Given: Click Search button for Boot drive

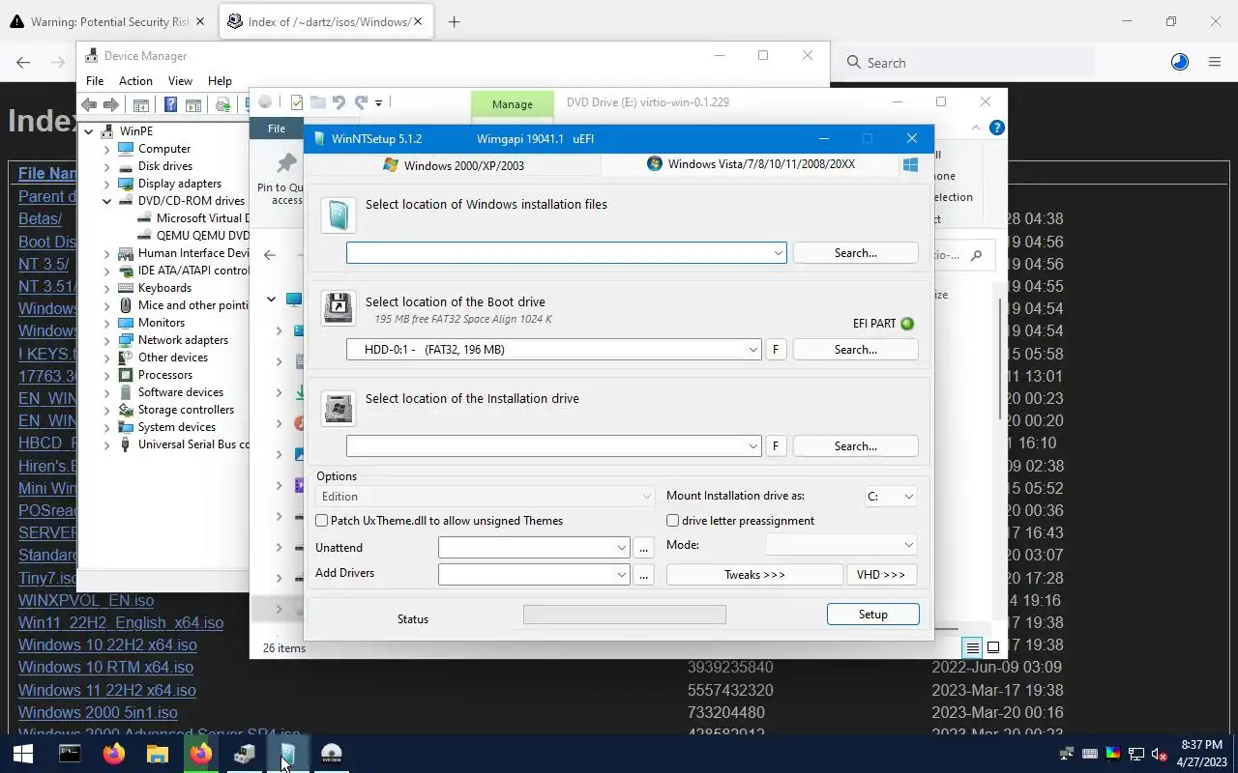Looking at the screenshot, I should 855,350.
